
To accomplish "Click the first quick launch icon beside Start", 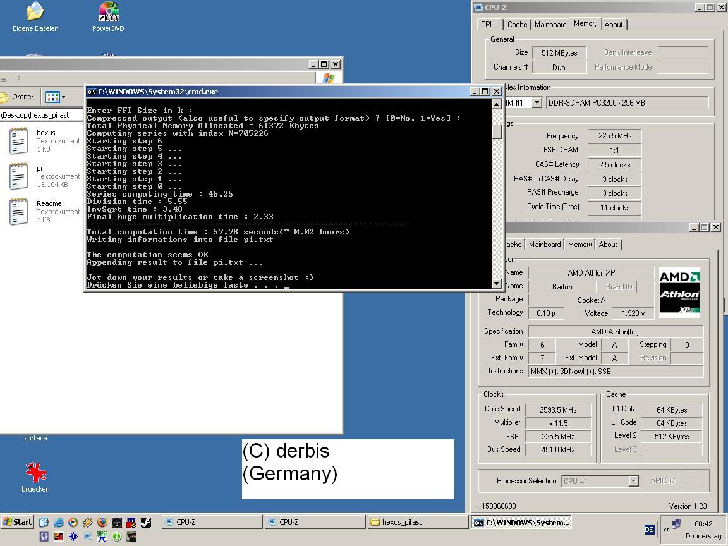I will coord(44,523).
